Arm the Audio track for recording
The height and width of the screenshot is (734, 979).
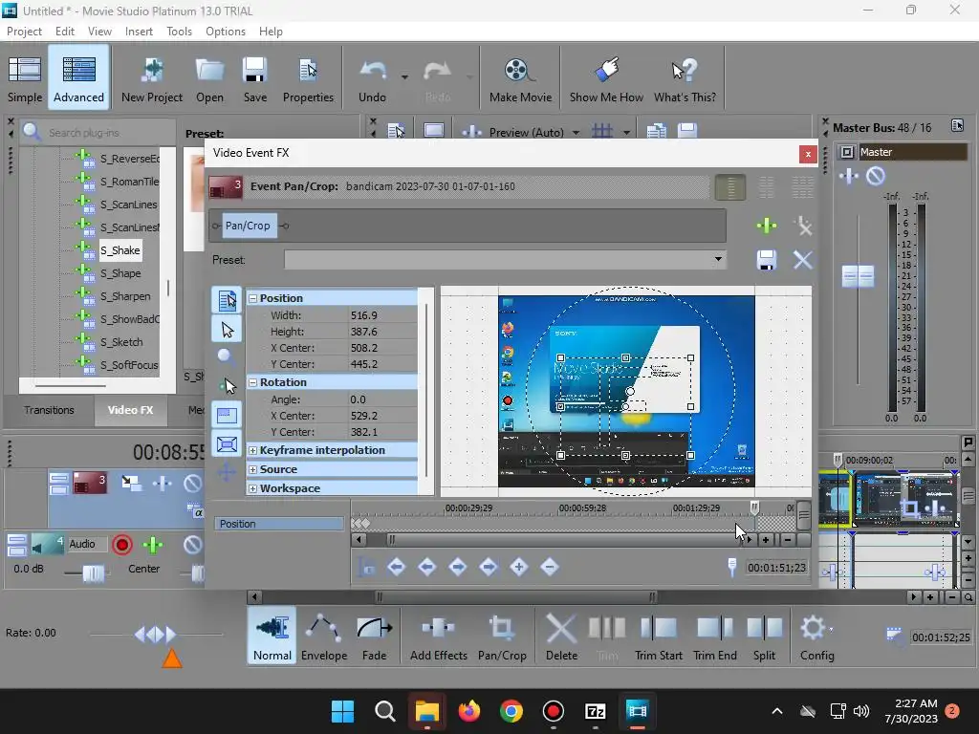coord(122,545)
